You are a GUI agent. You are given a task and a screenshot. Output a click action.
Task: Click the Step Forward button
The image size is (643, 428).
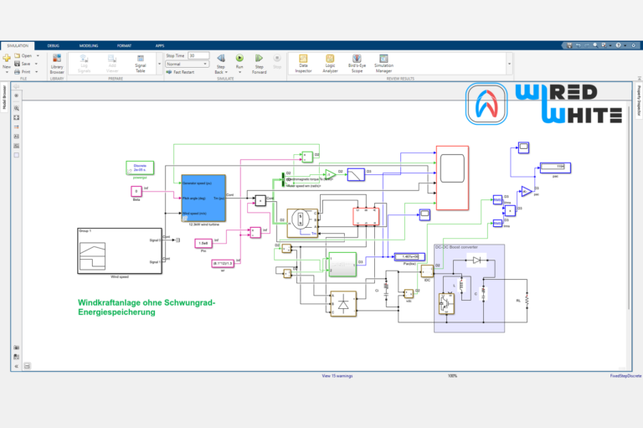259,63
